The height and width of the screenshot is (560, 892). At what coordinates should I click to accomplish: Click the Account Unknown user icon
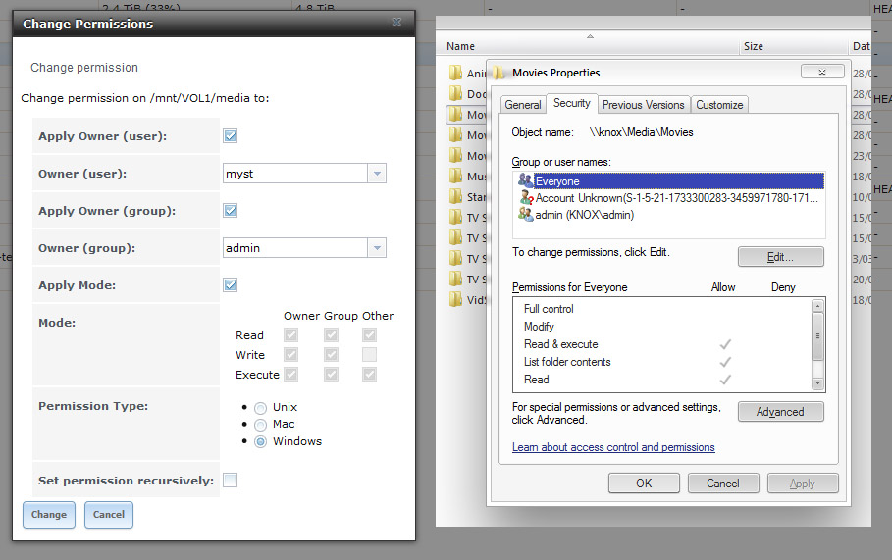pos(526,197)
